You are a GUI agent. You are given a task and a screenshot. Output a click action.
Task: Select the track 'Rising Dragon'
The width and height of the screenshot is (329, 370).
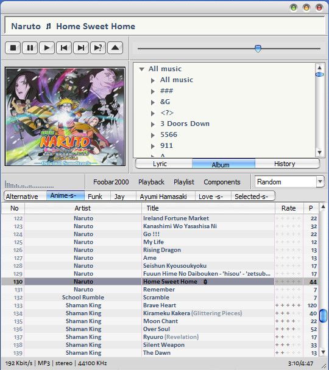[160, 250]
